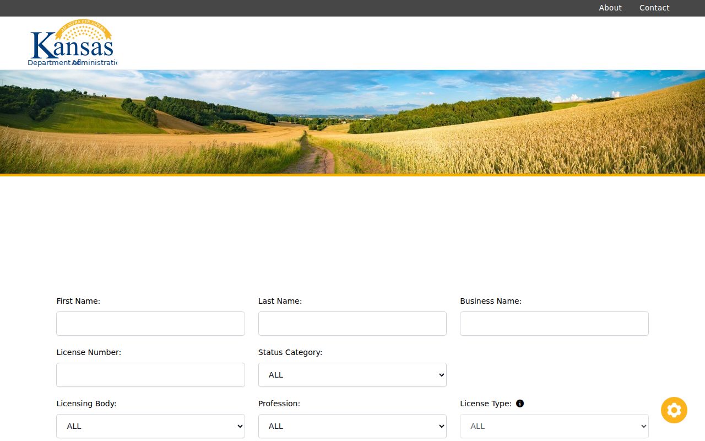Click the 'License Type:' label
705x441 pixels.
pyautogui.click(x=486, y=404)
